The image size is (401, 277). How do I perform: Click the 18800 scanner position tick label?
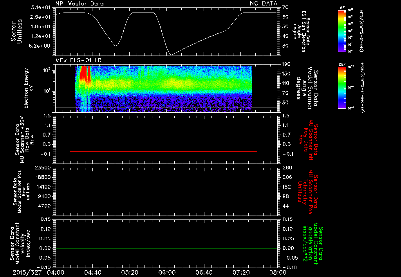pos(43,177)
